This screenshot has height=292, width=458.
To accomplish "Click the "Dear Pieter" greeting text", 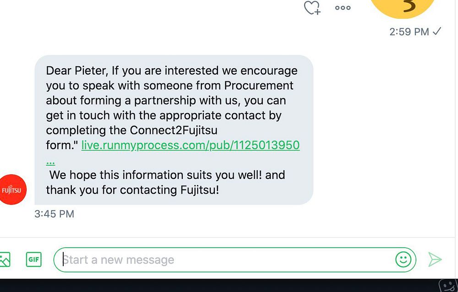I will (x=76, y=71).
